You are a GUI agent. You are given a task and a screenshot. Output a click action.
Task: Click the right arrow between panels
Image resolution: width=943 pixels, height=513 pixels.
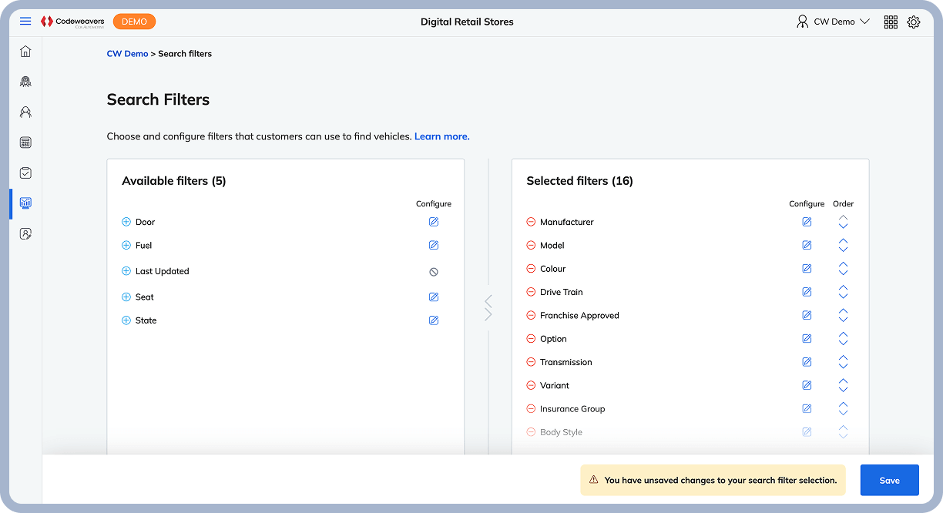coord(488,314)
